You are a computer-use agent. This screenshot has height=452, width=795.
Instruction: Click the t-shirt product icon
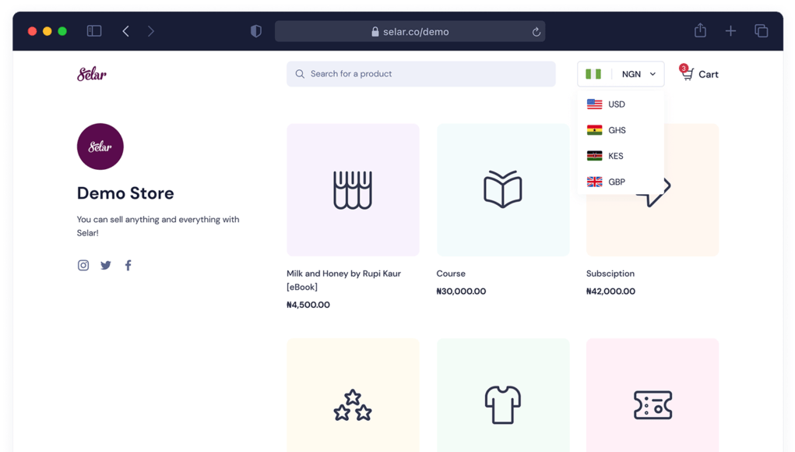tap(502, 404)
